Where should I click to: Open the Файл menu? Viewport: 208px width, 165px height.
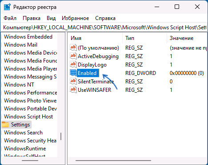point(10,18)
